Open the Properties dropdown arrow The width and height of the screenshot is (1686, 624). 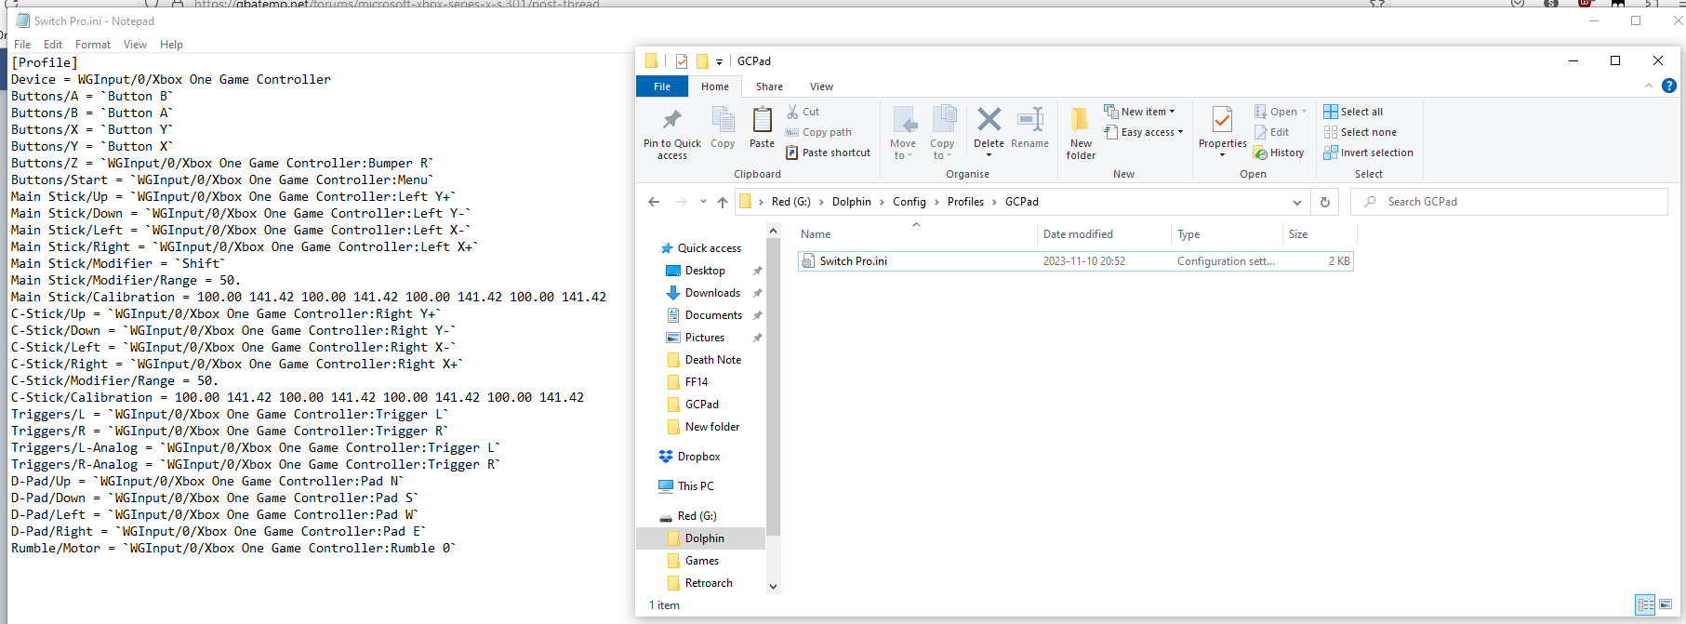1222,155
